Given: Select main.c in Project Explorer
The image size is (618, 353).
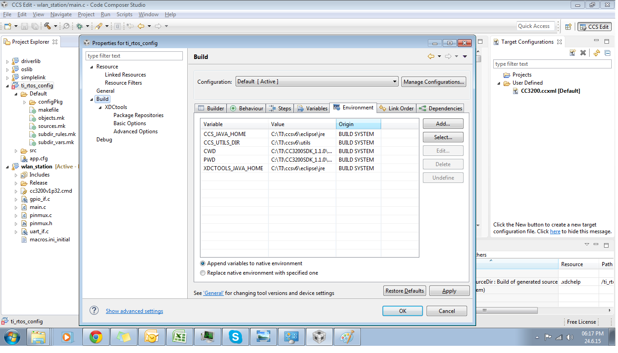Looking at the screenshot, I should coord(38,207).
